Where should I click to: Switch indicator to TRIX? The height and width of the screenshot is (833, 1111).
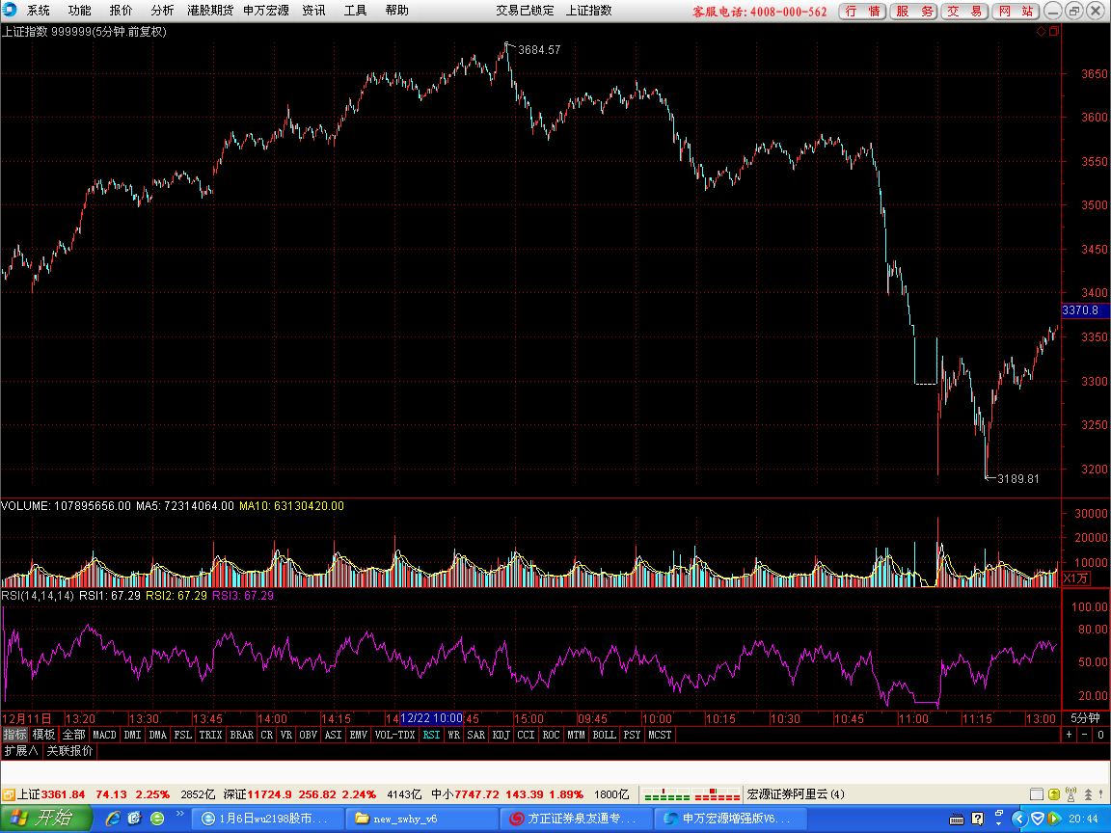pyautogui.click(x=210, y=735)
